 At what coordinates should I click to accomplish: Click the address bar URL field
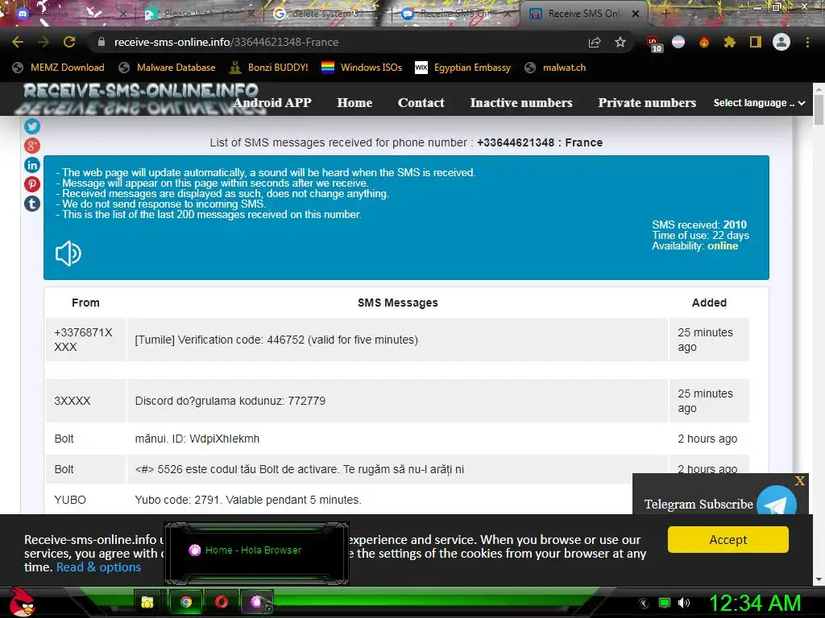pyautogui.click(x=337, y=42)
